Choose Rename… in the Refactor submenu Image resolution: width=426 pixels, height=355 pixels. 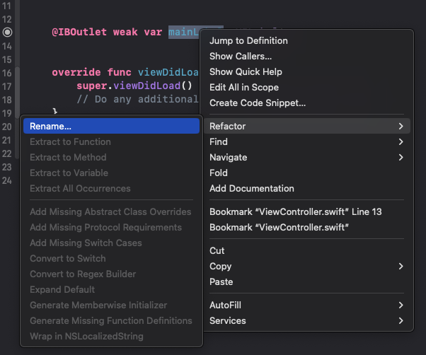pos(50,126)
